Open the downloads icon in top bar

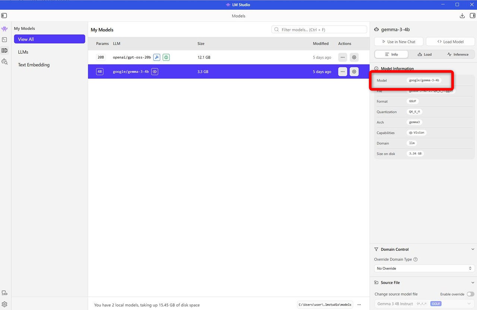click(x=462, y=16)
